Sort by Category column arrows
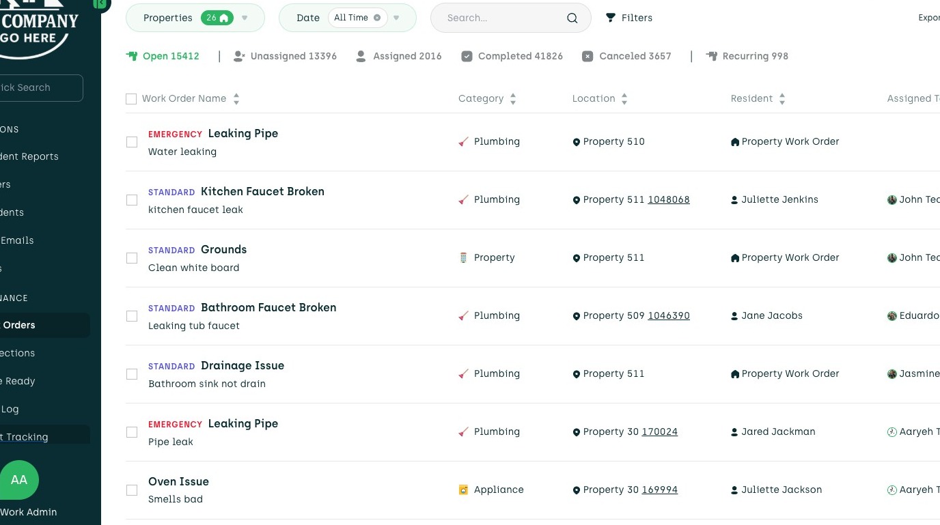Screen dimensions: 940x525 click(513, 99)
